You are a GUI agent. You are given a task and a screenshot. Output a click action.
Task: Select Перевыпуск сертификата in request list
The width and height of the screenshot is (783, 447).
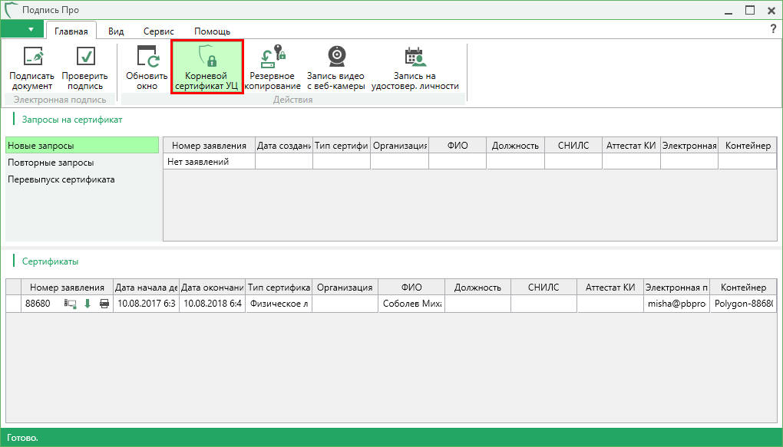61,179
